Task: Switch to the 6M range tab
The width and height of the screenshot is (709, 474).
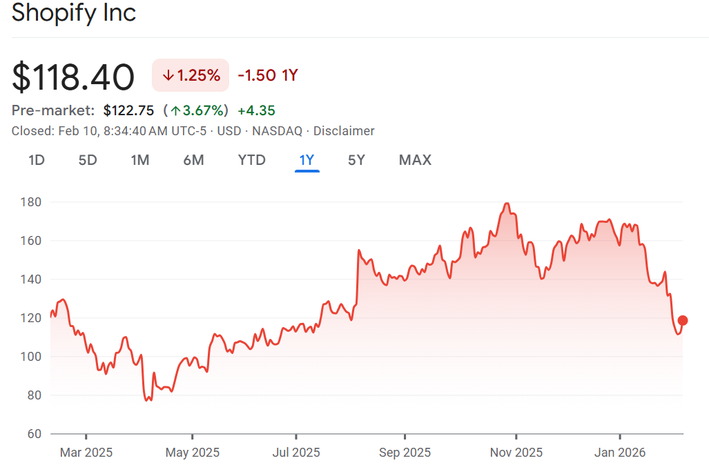Action: [193, 160]
